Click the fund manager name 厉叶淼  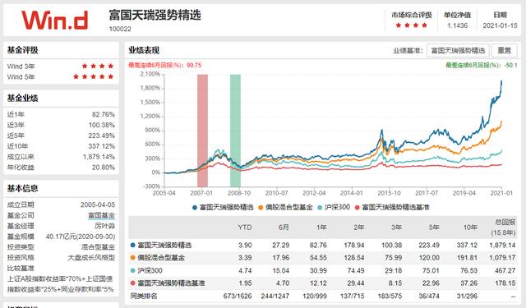pyautogui.click(x=104, y=226)
